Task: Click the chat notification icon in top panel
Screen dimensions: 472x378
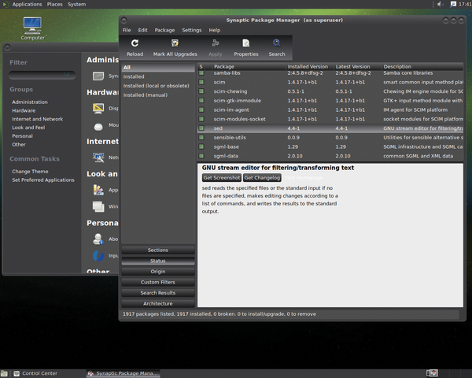Action: click(453, 4)
